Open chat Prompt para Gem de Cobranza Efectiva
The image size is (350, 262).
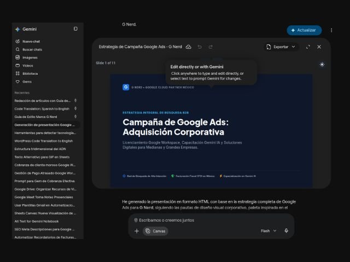click(45, 181)
